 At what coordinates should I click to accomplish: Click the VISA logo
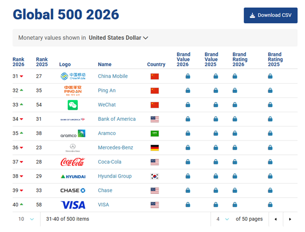click(72, 205)
